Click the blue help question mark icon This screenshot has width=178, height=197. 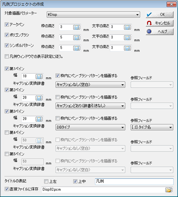149,32
